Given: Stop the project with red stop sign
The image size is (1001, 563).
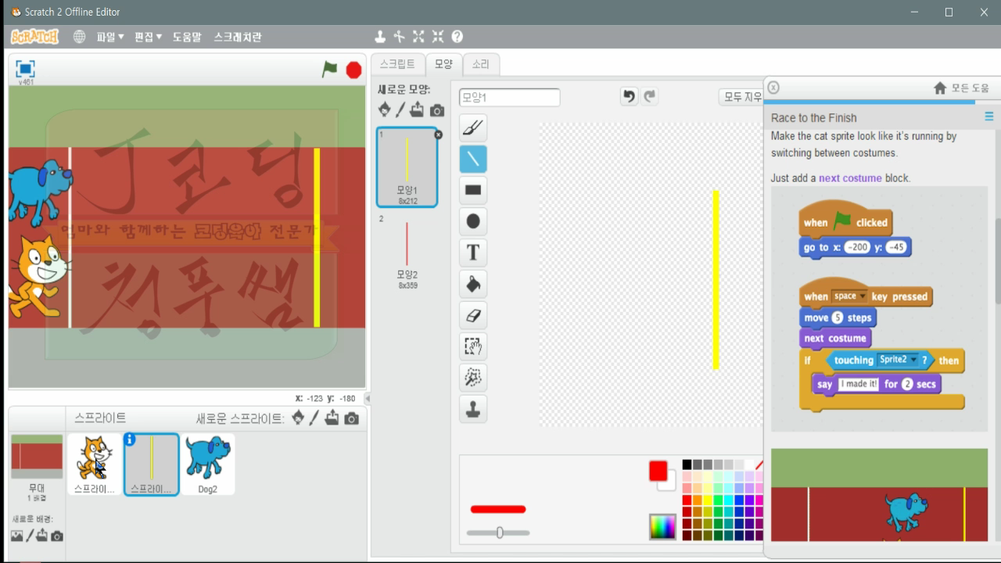Looking at the screenshot, I should point(353,70).
